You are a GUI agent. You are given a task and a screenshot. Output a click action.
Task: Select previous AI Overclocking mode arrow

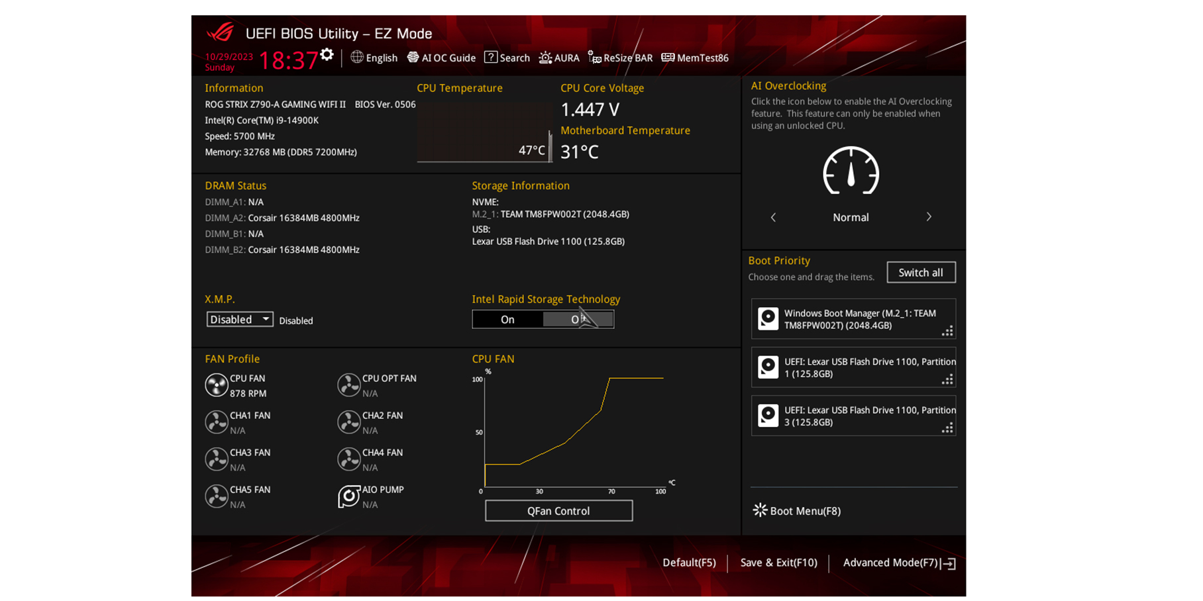tap(773, 217)
